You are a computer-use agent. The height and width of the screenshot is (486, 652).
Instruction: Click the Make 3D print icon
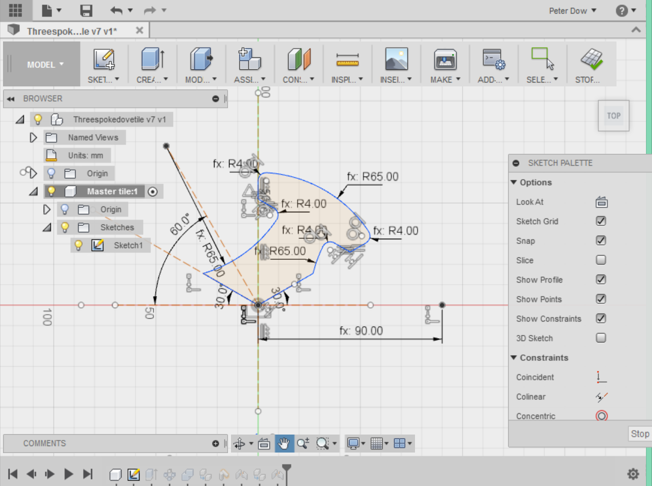coord(445,59)
